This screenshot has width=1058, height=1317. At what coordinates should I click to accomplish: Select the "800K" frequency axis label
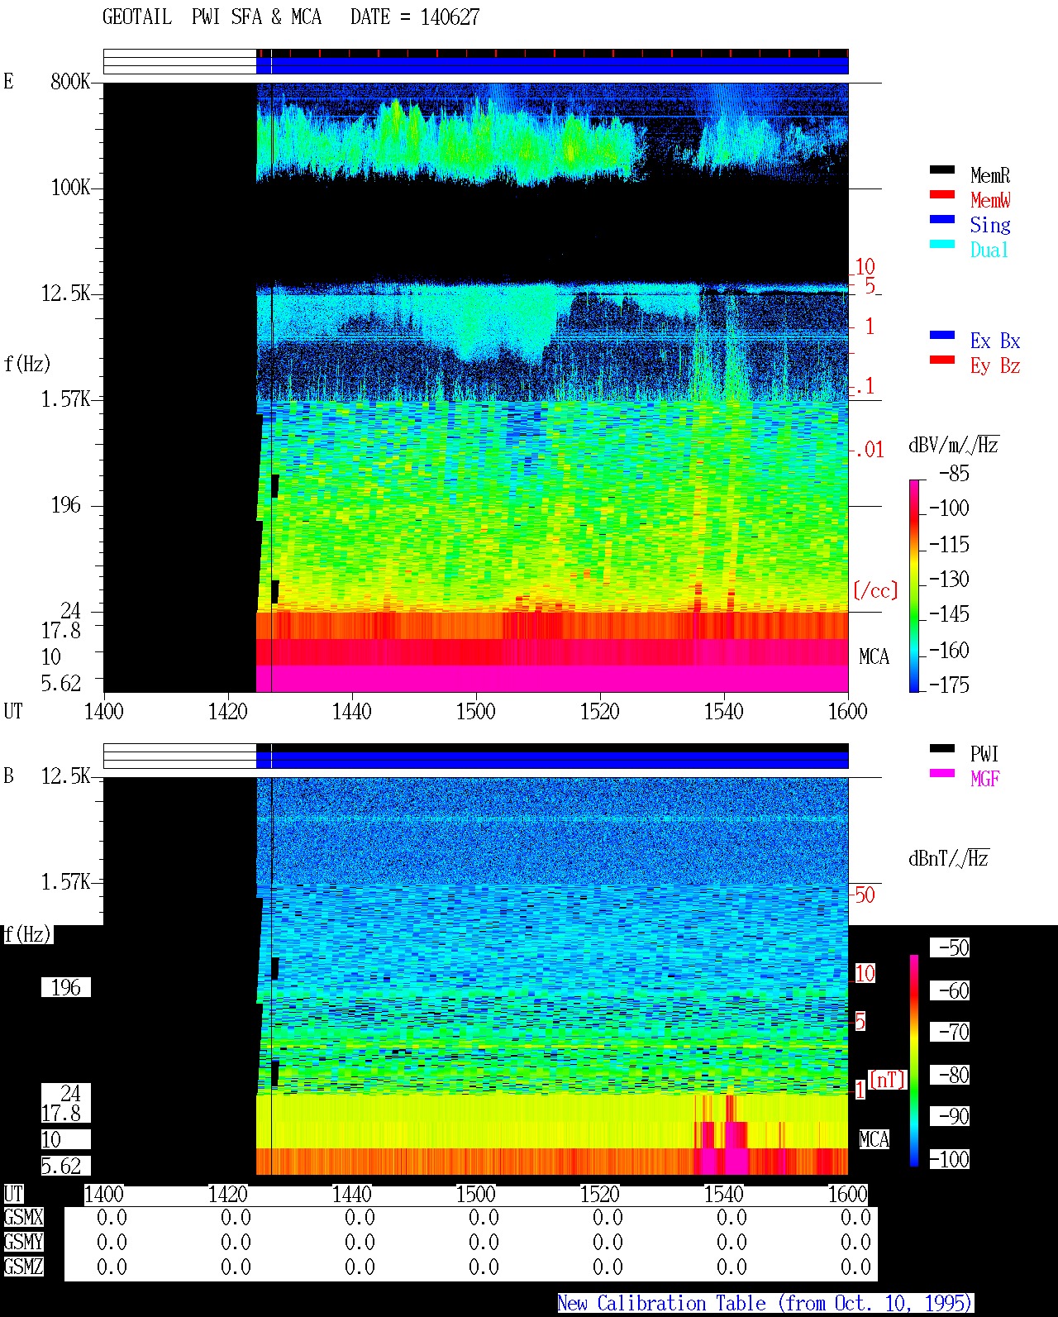pyautogui.click(x=70, y=81)
